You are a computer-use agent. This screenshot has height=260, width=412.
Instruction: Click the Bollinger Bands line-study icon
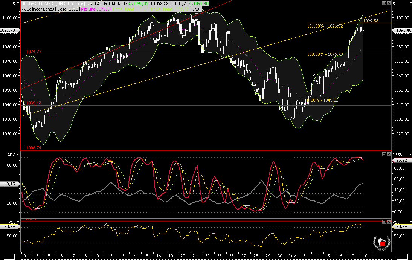click(24, 9)
